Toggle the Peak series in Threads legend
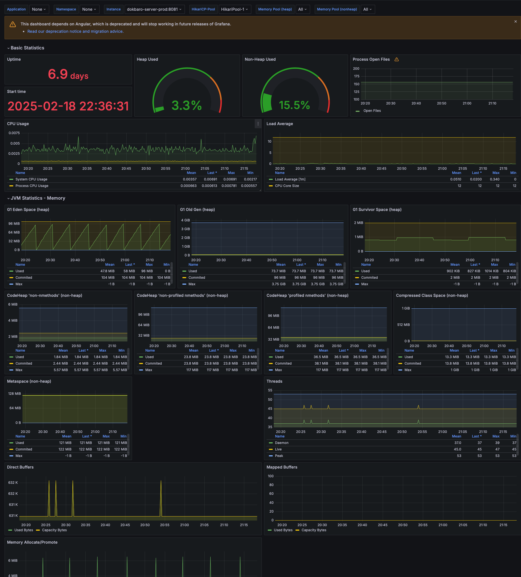The height and width of the screenshot is (577, 521). [x=279, y=456]
